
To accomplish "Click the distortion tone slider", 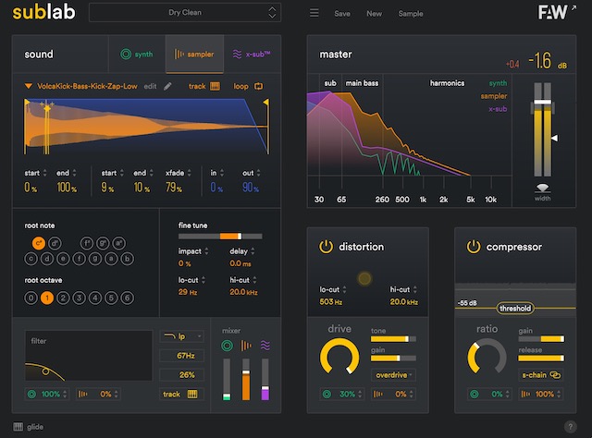I will (392, 339).
